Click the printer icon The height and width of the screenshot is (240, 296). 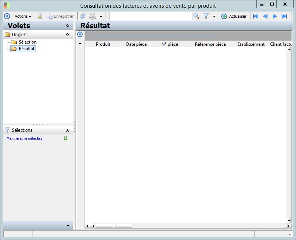(92, 16)
